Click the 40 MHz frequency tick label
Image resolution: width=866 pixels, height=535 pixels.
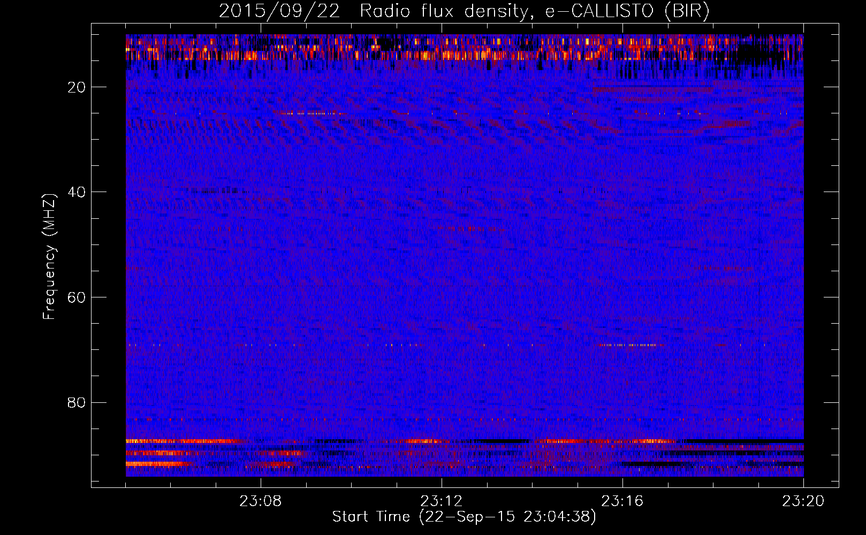[x=77, y=192]
